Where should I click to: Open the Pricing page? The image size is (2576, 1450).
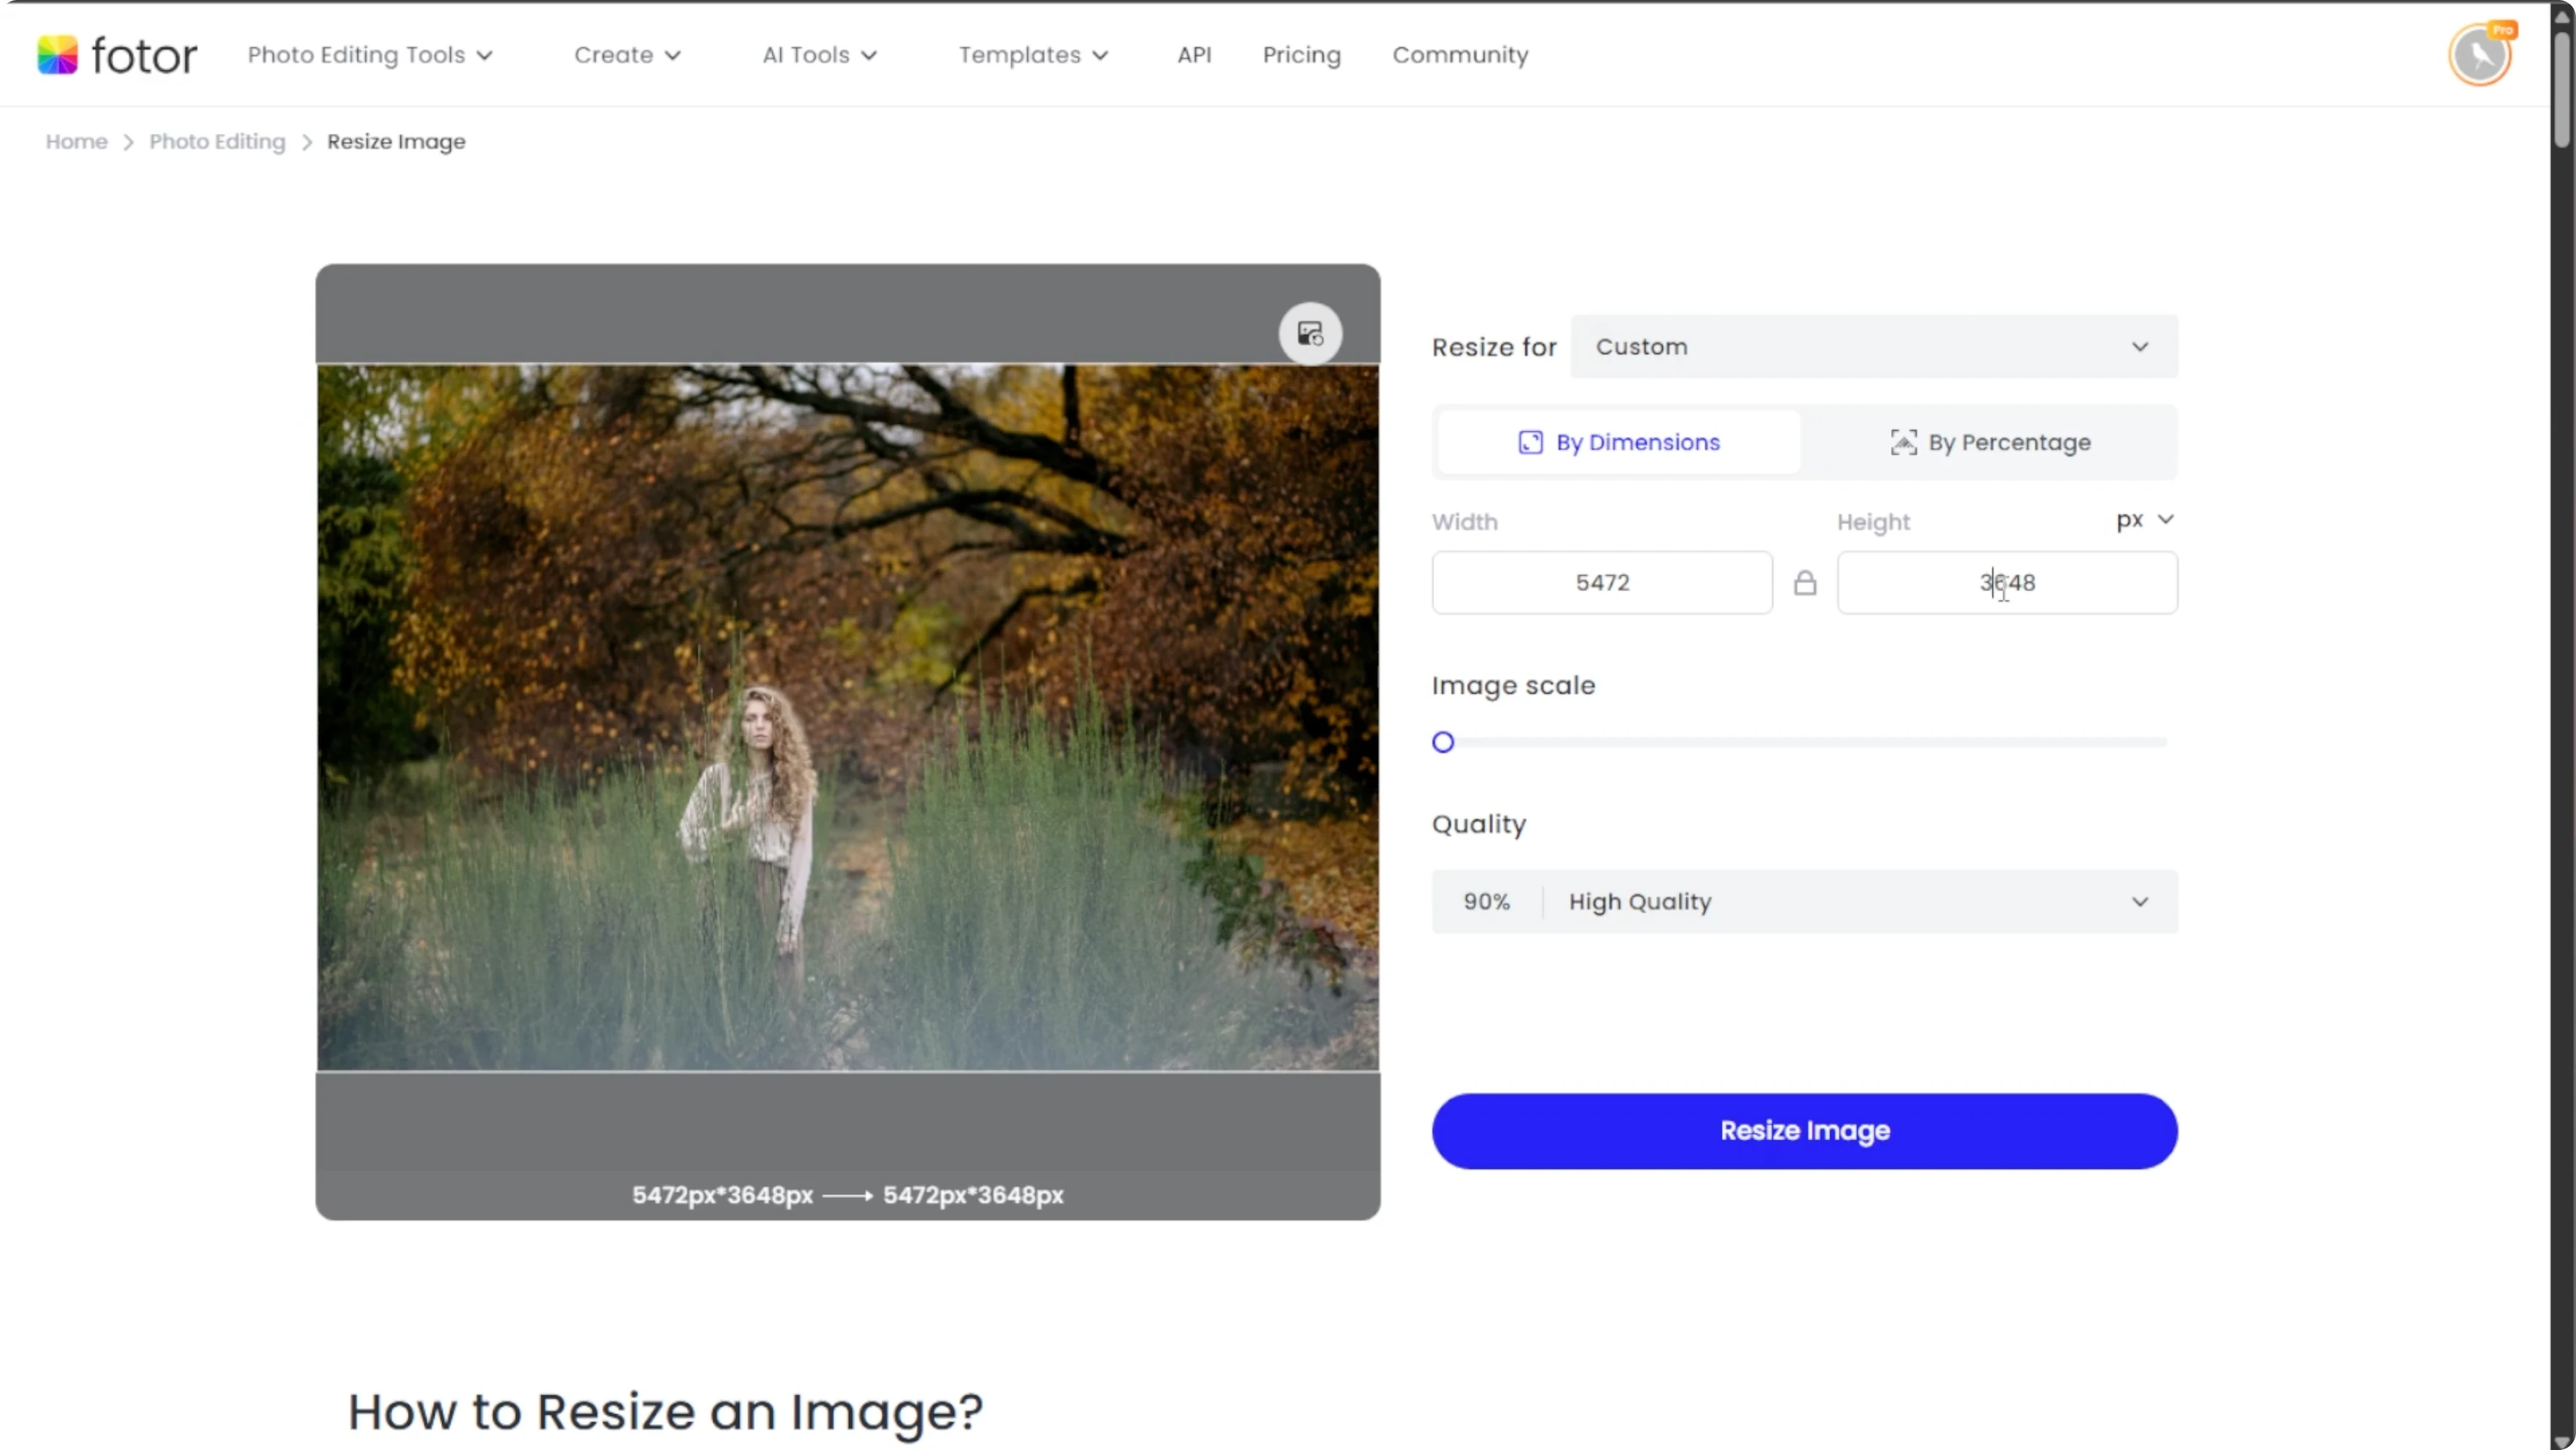(1301, 55)
